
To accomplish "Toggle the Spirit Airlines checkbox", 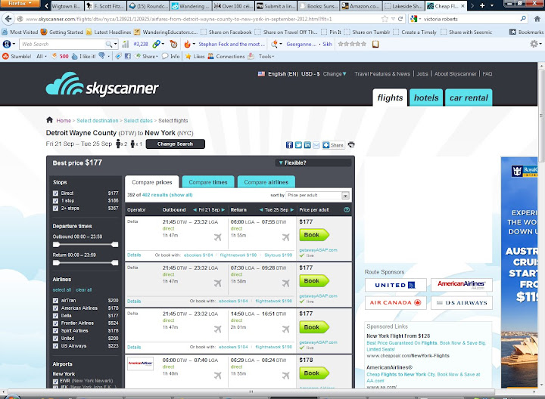I will tap(55, 331).
